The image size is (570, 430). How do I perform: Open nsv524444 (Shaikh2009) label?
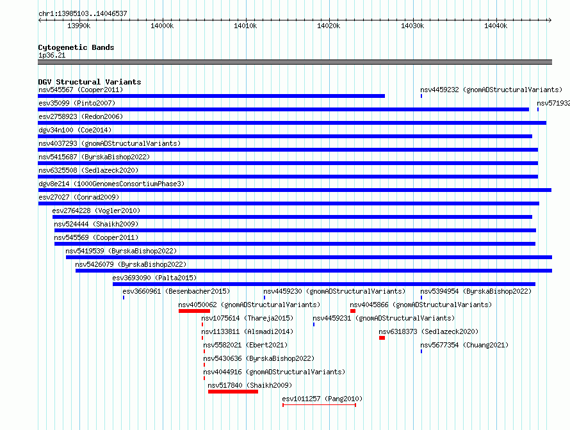(96, 224)
